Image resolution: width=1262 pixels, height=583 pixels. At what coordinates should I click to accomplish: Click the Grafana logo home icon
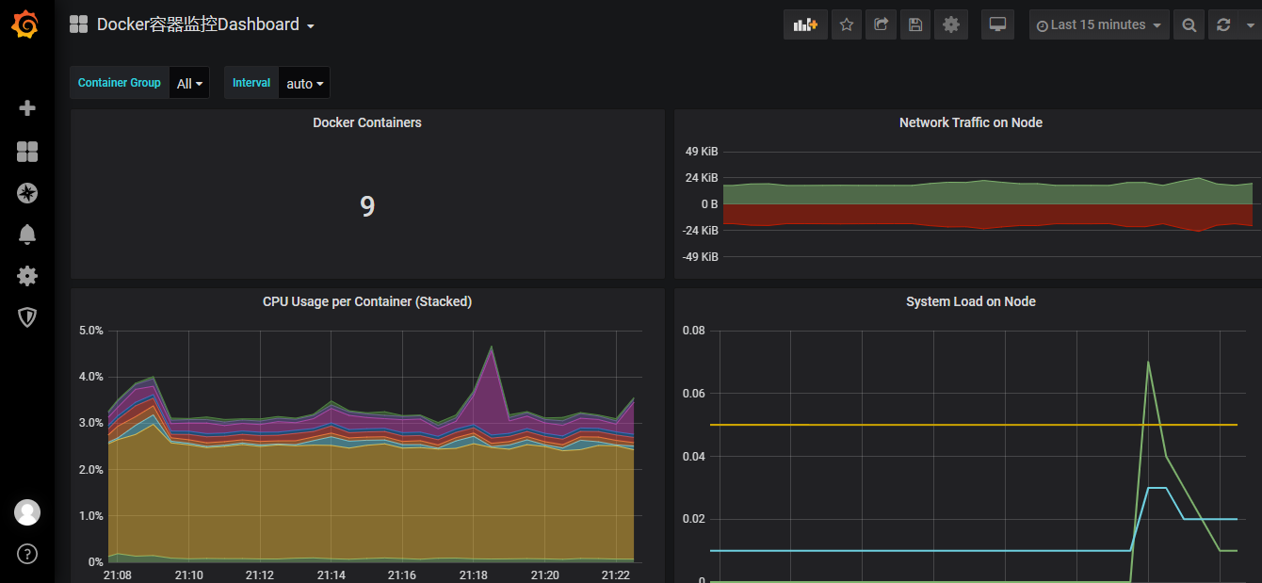[x=25, y=24]
